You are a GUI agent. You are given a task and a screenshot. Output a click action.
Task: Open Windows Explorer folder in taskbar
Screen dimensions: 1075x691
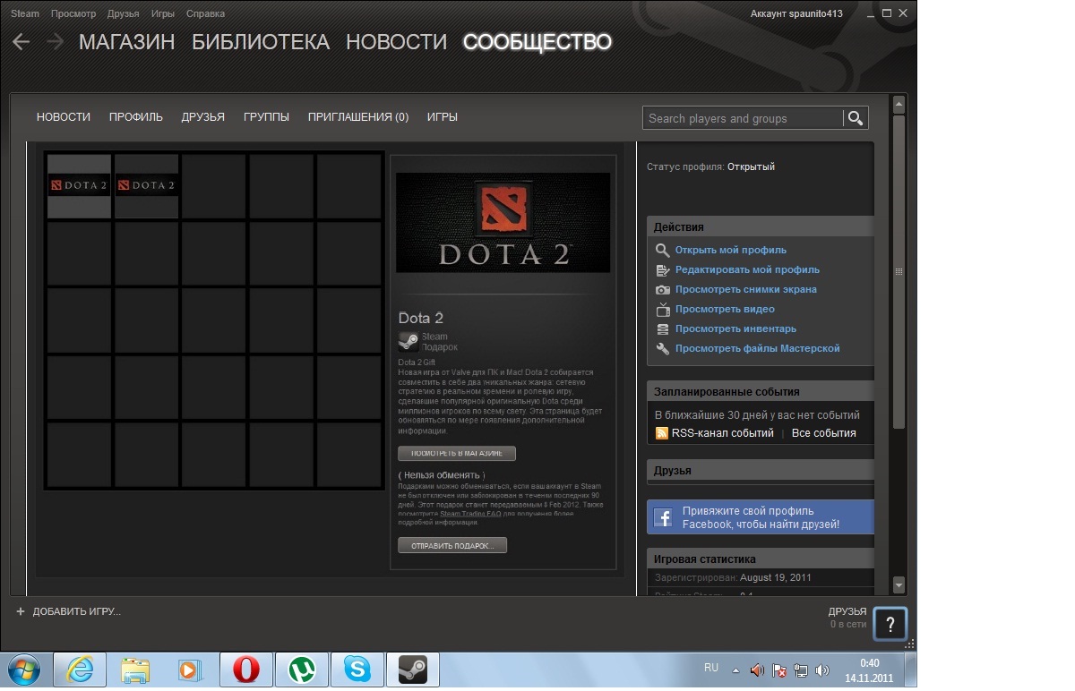pos(135,670)
